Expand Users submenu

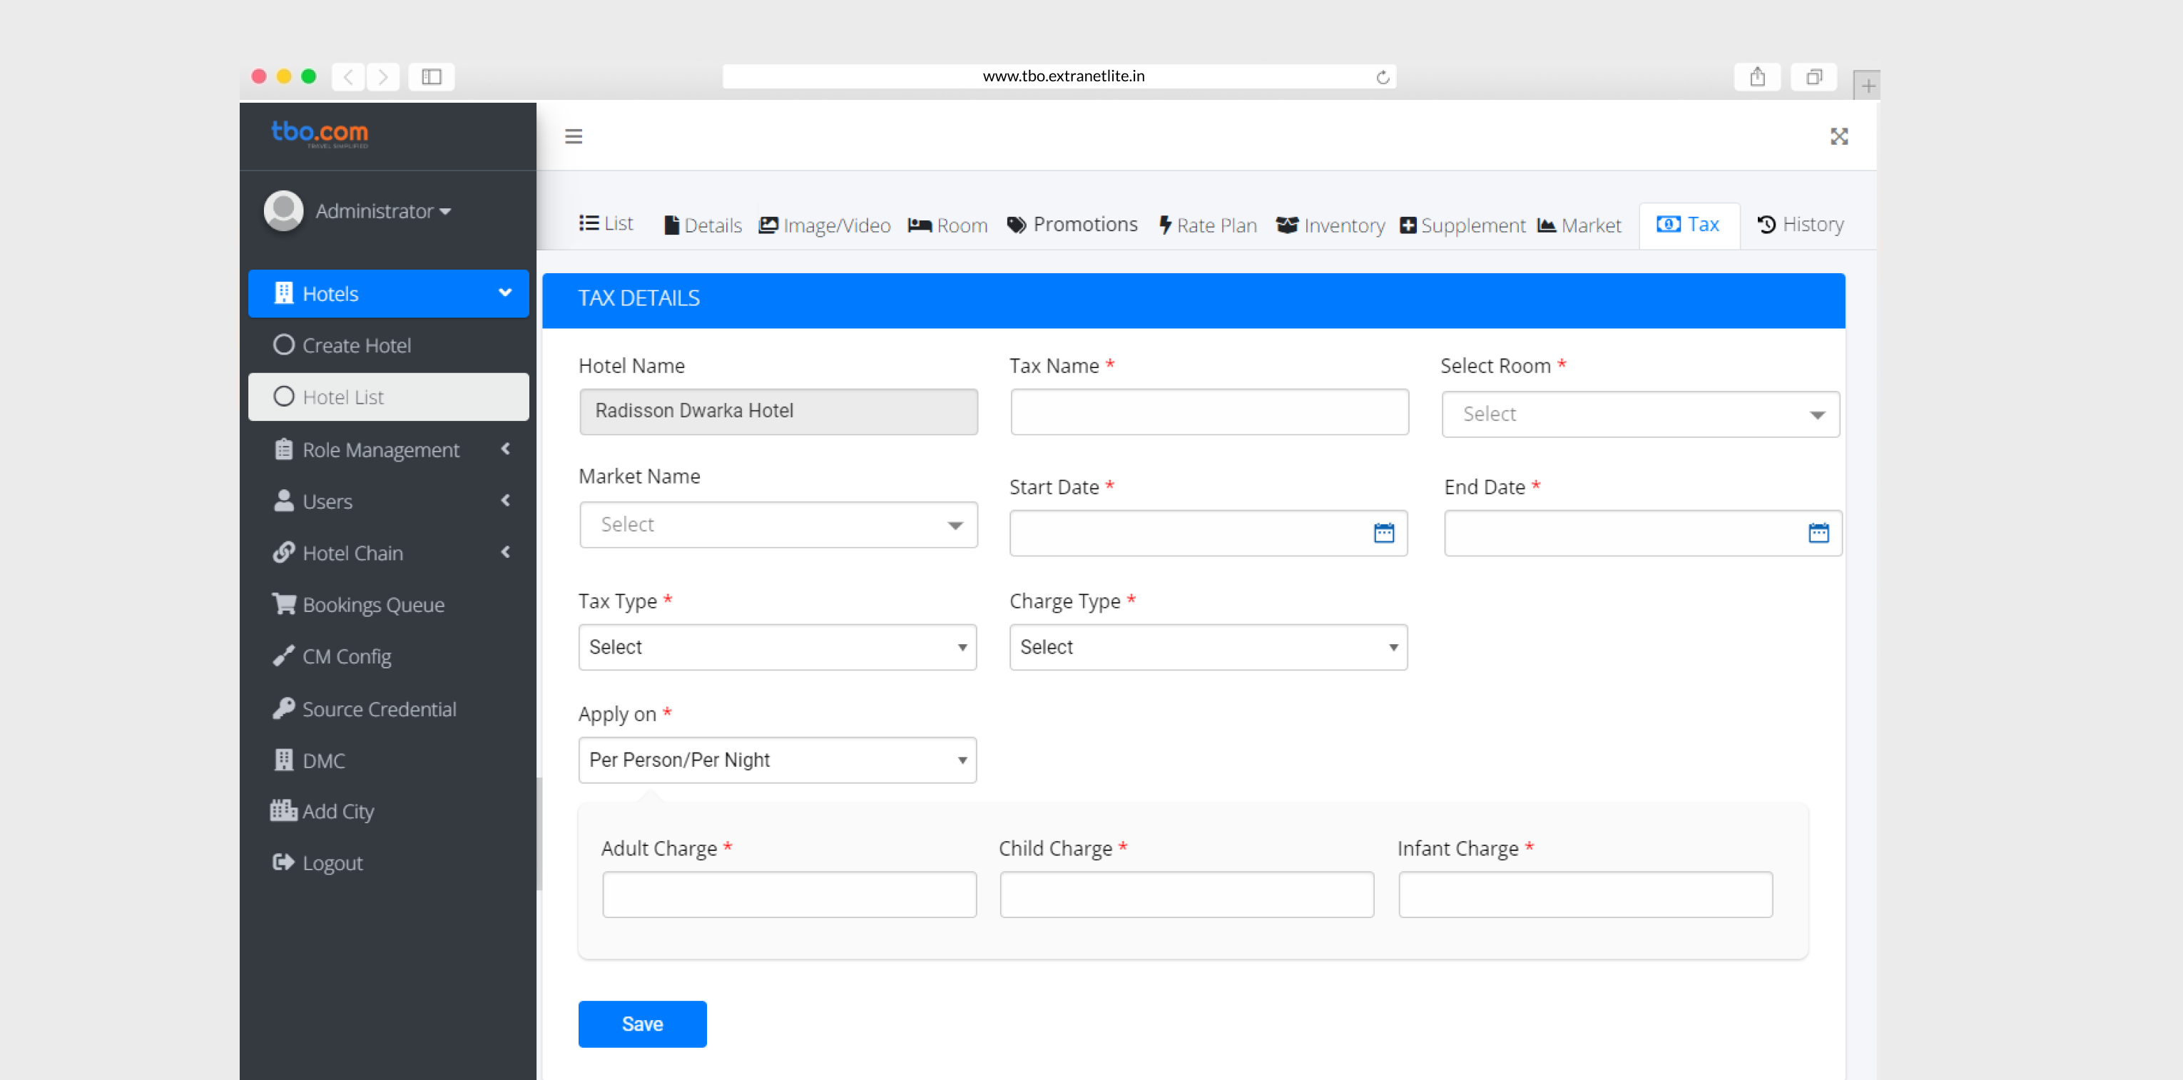[x=388, y=501]
